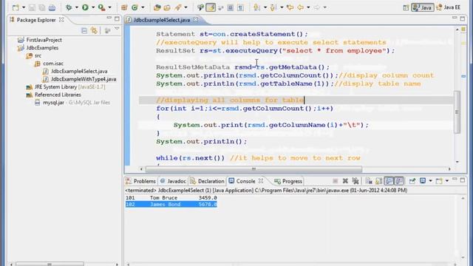Open JdbcExampleWithType4.java in the tree
This screenshot has width=473, height=266.
(x=84, y=79)
